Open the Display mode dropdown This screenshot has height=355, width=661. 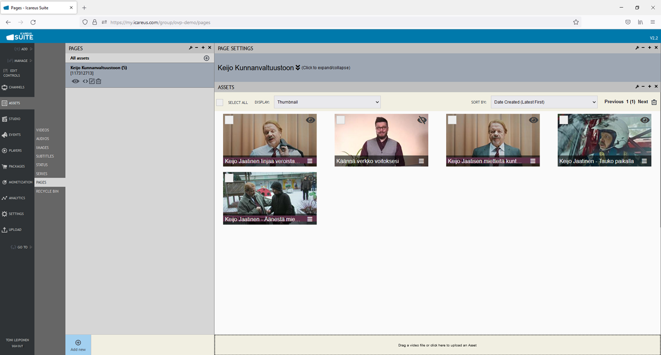327,102
